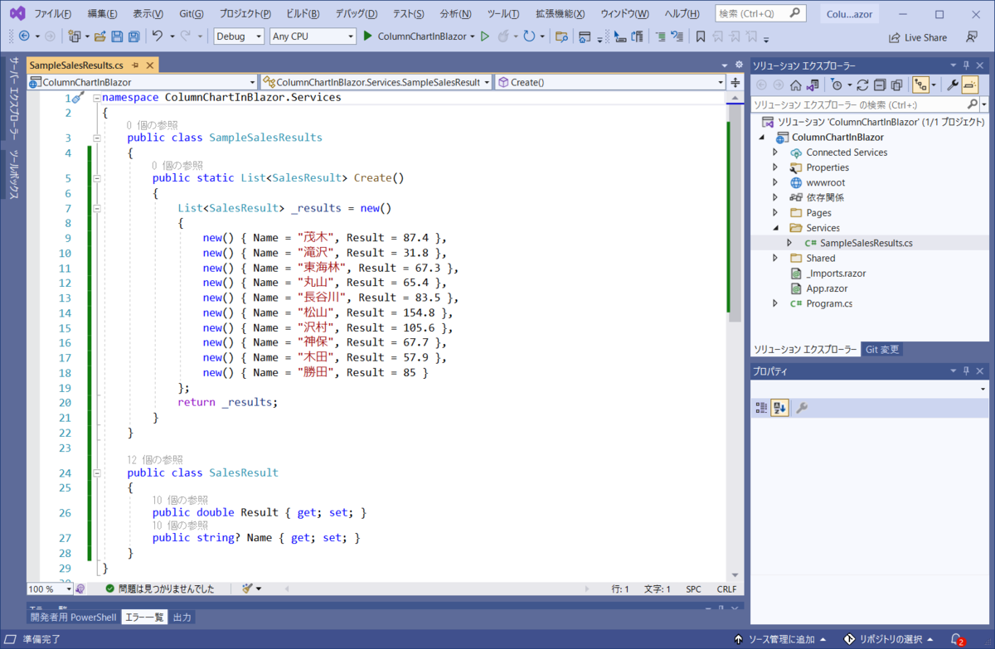Click the wrench Properties icon in Solution Explorer

click(953, 85)
